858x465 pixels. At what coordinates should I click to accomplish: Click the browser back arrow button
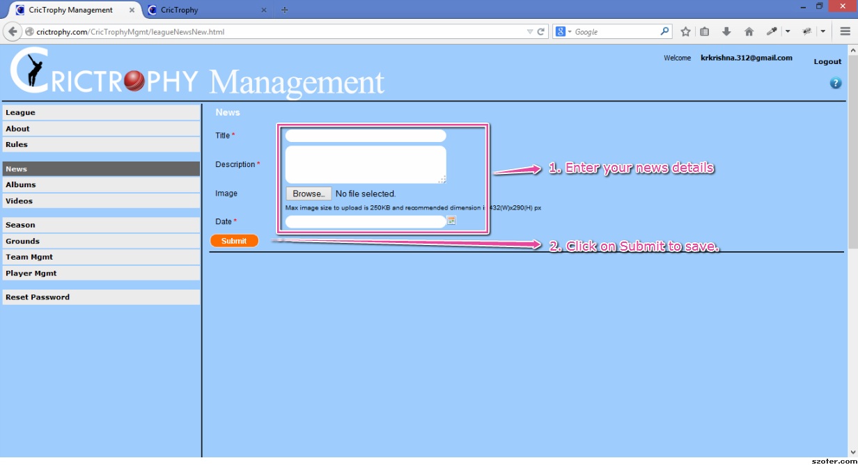pos(13,31)
